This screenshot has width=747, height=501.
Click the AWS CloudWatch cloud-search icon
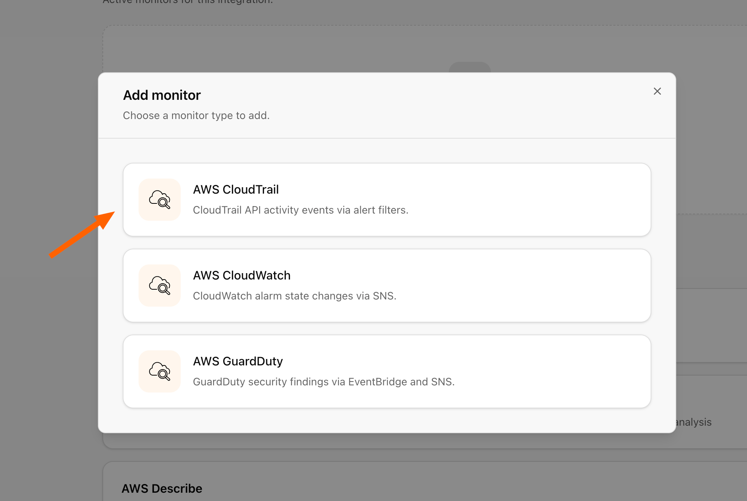(x=160, y=286)
